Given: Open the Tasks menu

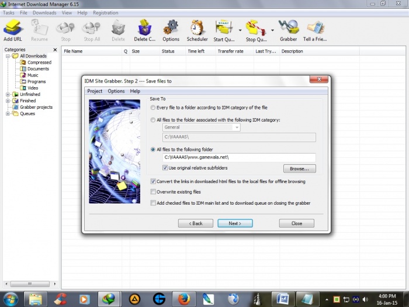Looking at the screenshot, I should [x=9, y=13].
